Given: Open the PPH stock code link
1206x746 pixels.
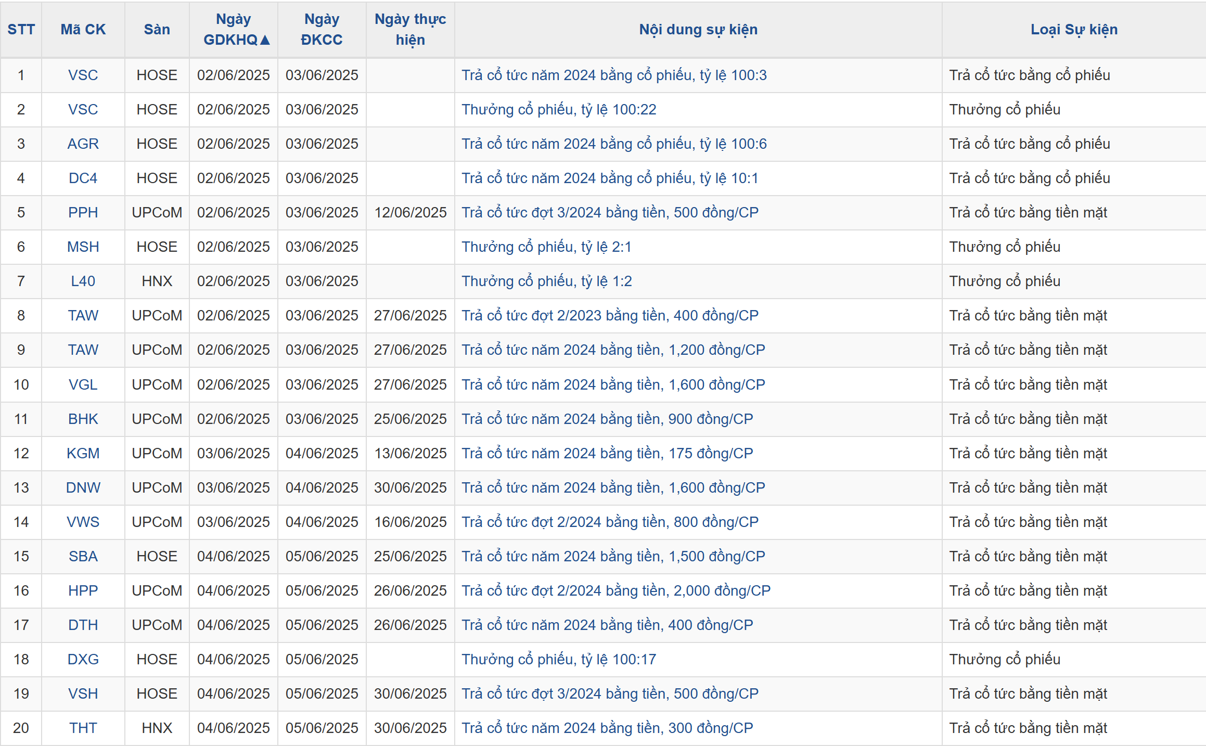Looking at the screenshot, I should tap(83, 212).
